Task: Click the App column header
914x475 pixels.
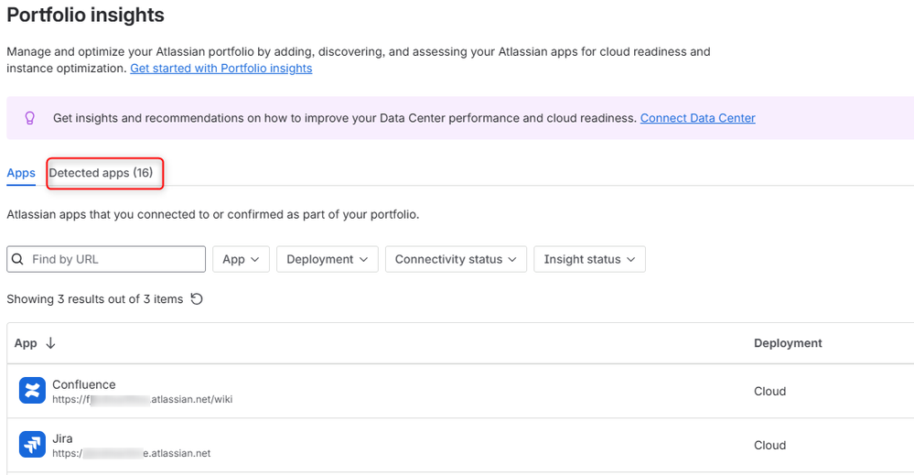Action: point(26,343)
